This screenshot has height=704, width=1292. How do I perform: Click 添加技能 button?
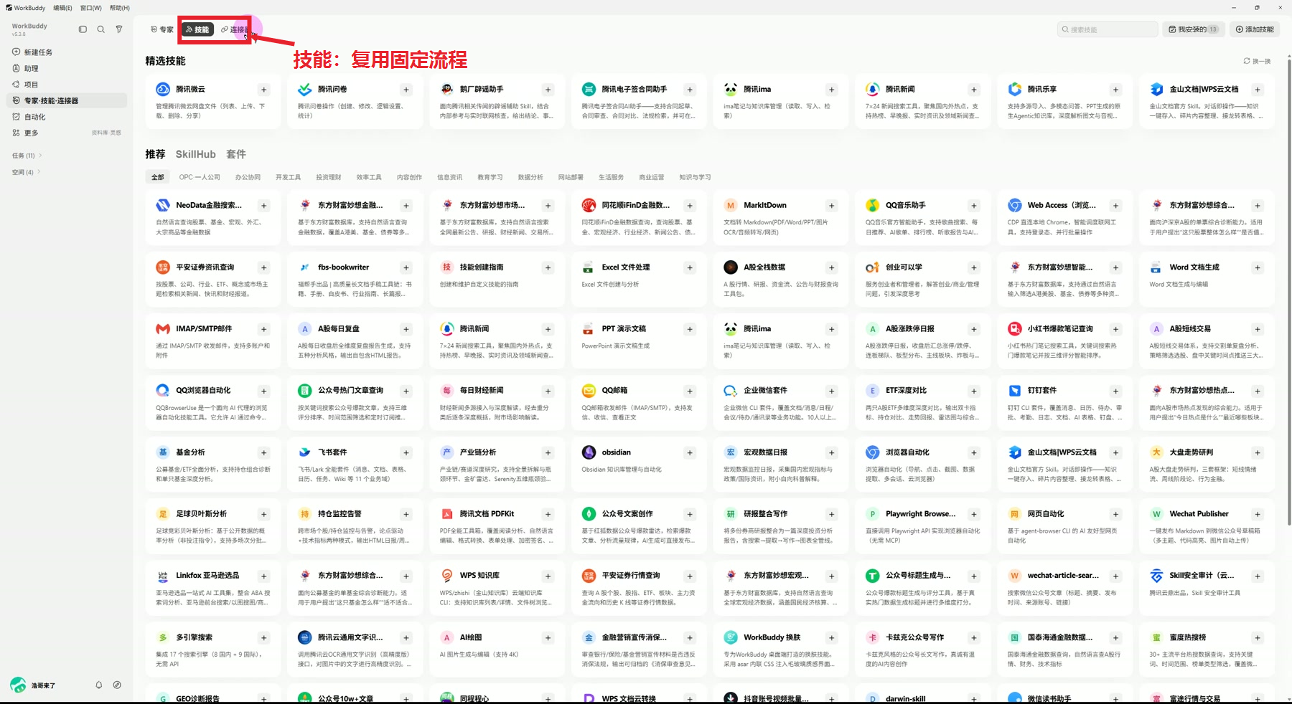[x=1255, y=29]
